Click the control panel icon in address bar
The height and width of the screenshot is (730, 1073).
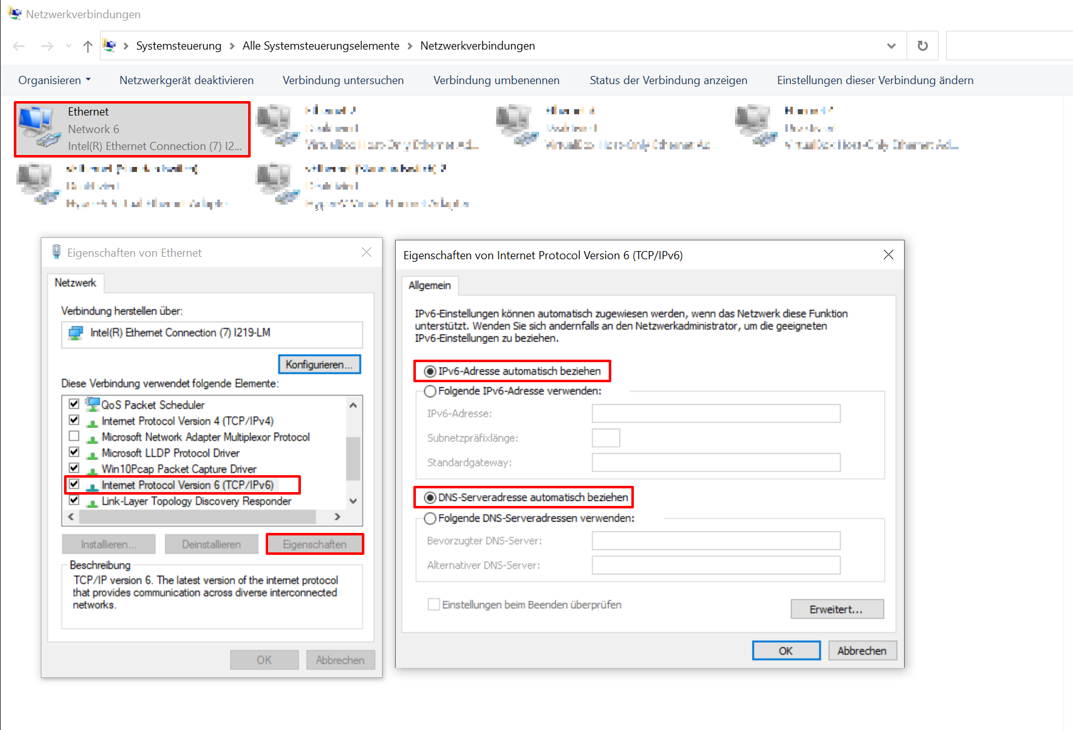pyautogui.click(x=110, y=46)
